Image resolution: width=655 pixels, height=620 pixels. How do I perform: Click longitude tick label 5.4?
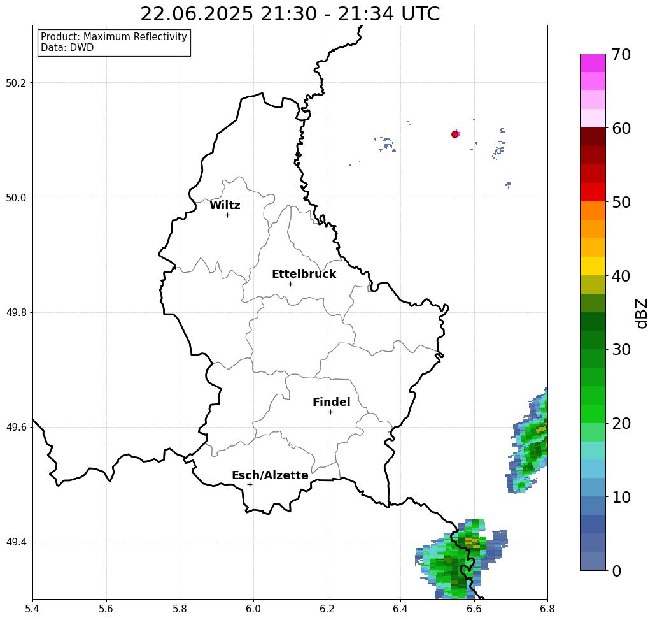tap(32, 609)
